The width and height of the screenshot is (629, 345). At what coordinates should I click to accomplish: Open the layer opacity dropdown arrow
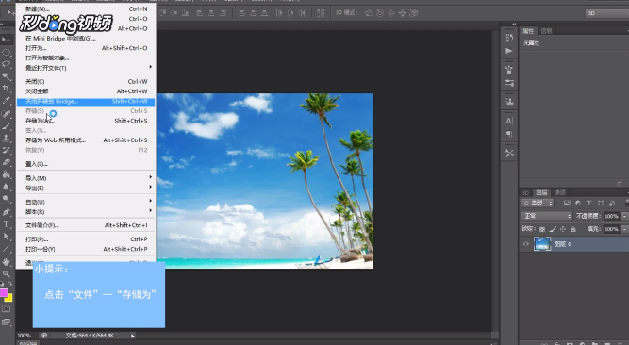[624, 216]
